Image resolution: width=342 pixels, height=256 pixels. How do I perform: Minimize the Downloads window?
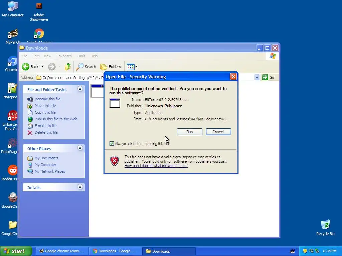(259, 48)
